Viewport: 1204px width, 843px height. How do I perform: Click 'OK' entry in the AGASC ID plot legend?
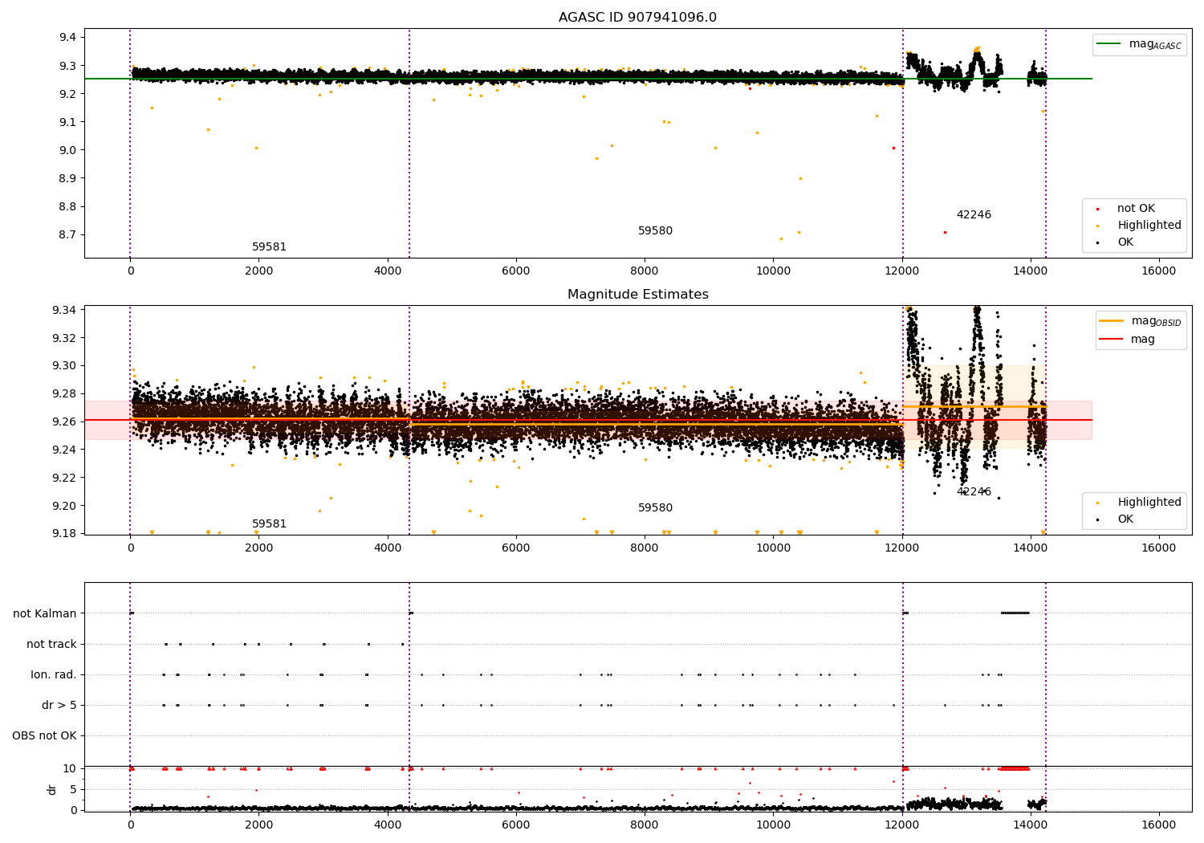1125,242
